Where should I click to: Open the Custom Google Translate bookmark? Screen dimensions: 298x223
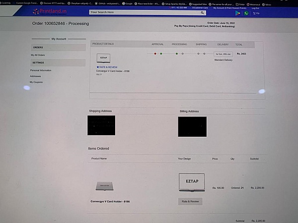click(25, 3)
